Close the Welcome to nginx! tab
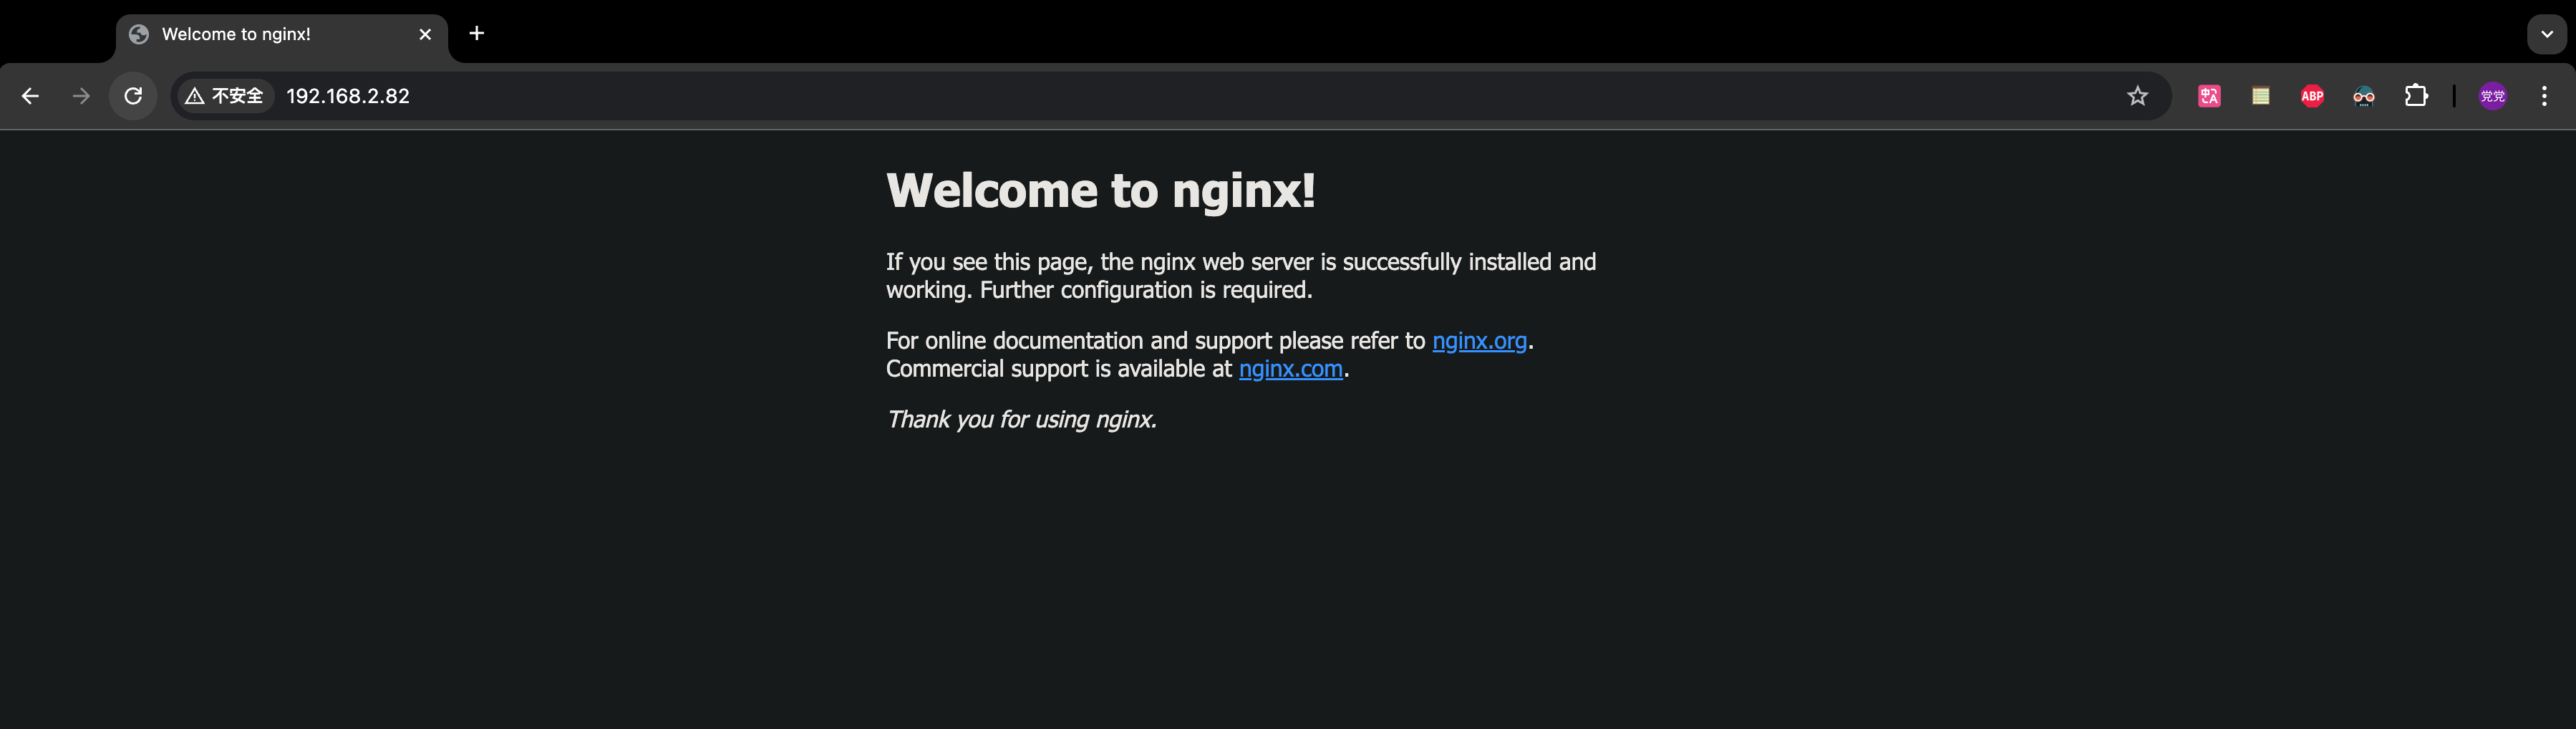 point(425,34)
